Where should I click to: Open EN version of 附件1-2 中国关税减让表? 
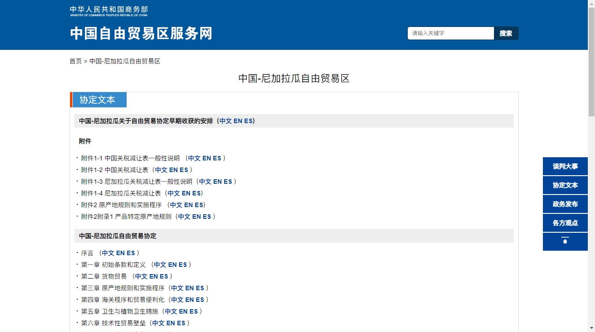click(x=173, y=170)
